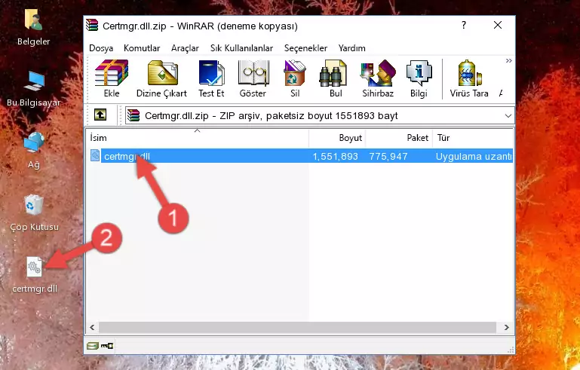This screenshot has width=580, height=370.
Task: Run Test Et on the archive
Action: 211,78
